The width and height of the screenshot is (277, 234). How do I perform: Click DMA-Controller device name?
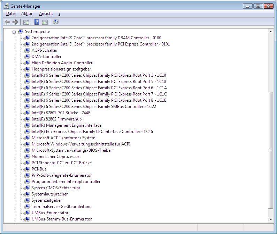click(46, 57)
